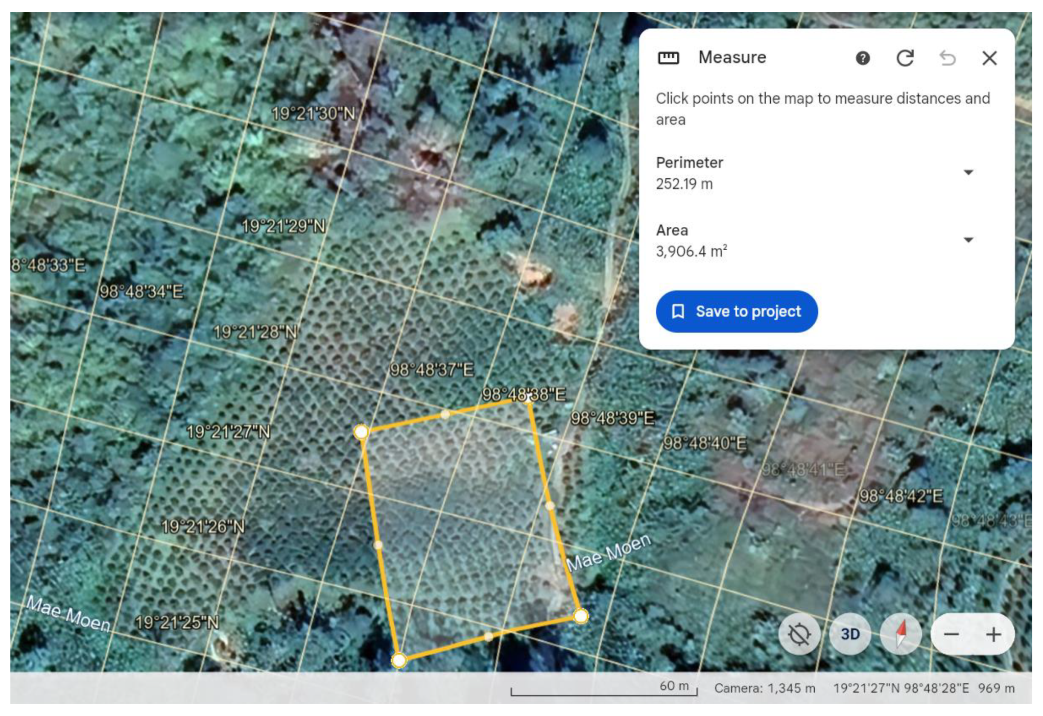Click the Save to project button

tap(737, 312)
